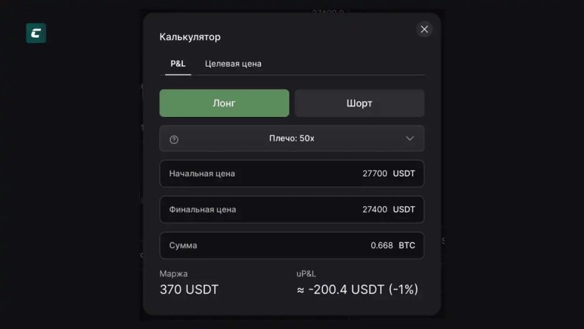Close the Калькулятор dialog with the X
This screenshot has height=329, width=584.
[x=424, y=29]
